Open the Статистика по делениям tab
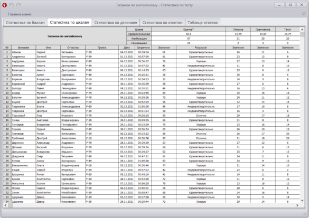Image resolution: width=309 pixels, height=218 pixels. click(x=116, y=23)
